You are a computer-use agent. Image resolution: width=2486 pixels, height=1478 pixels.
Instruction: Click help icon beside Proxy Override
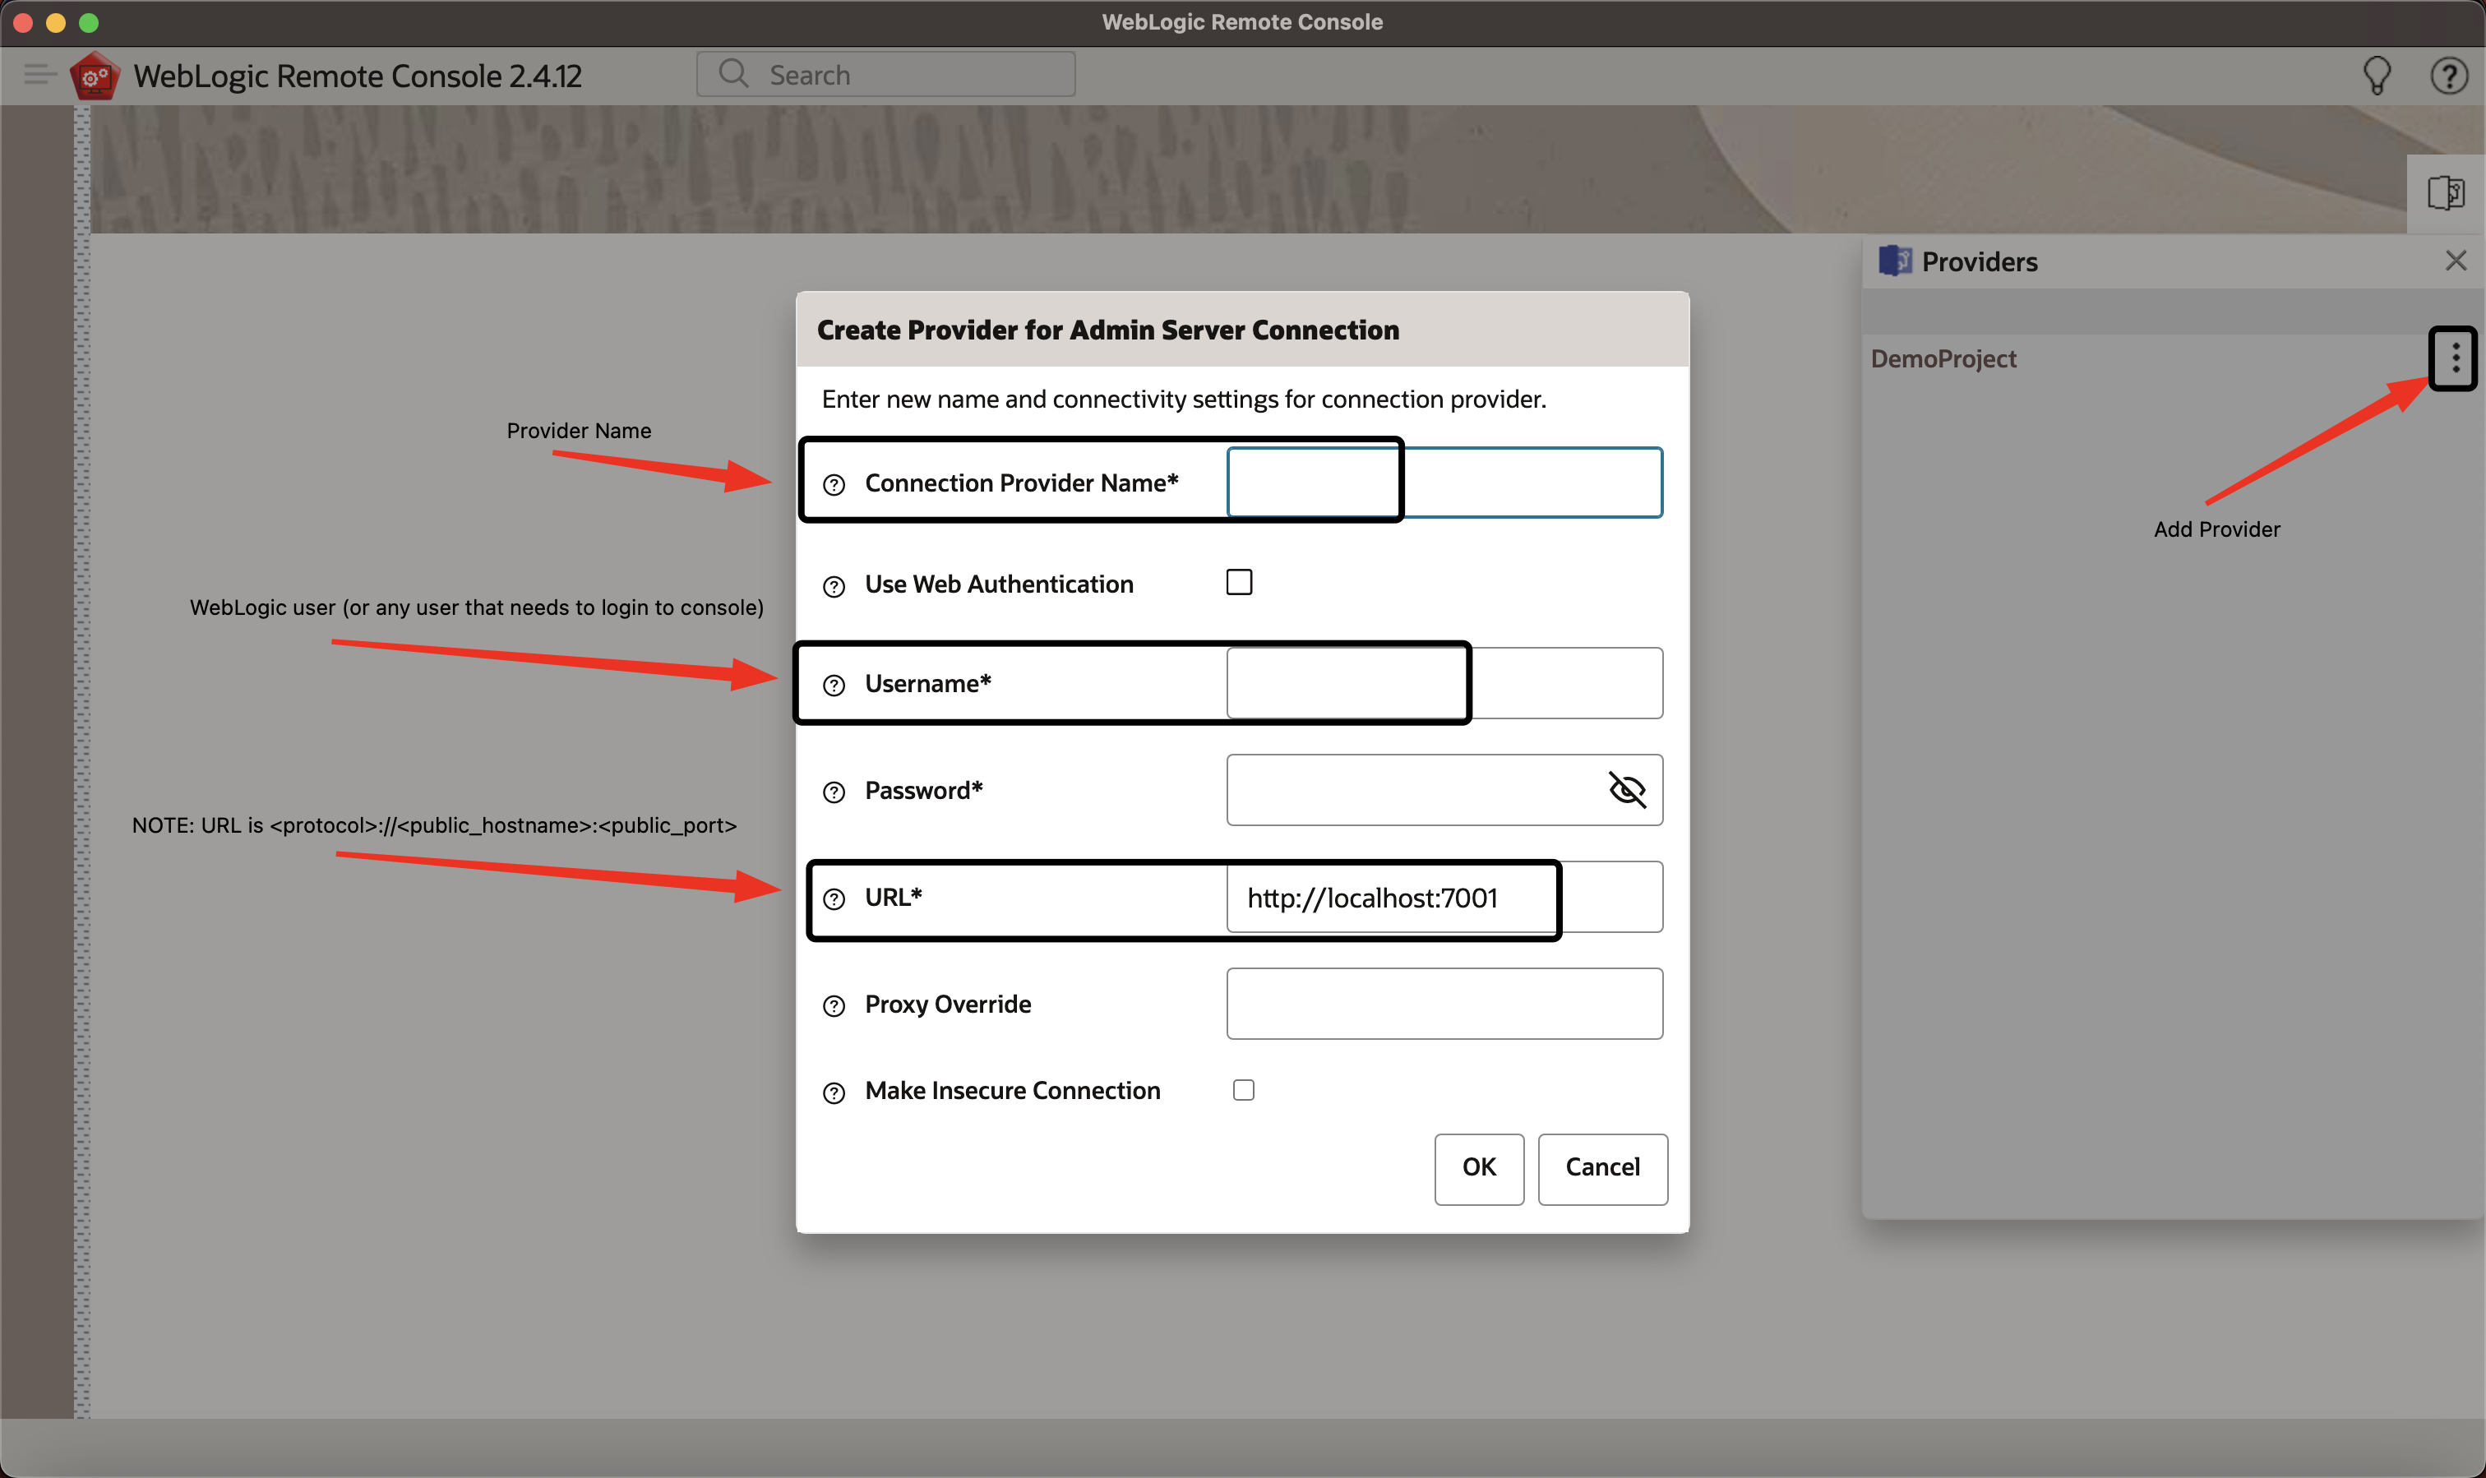click(x=834, y=1006)
